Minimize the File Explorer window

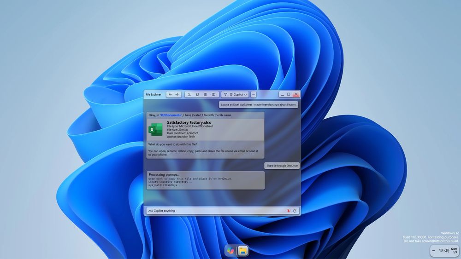(x=282, y=94)
